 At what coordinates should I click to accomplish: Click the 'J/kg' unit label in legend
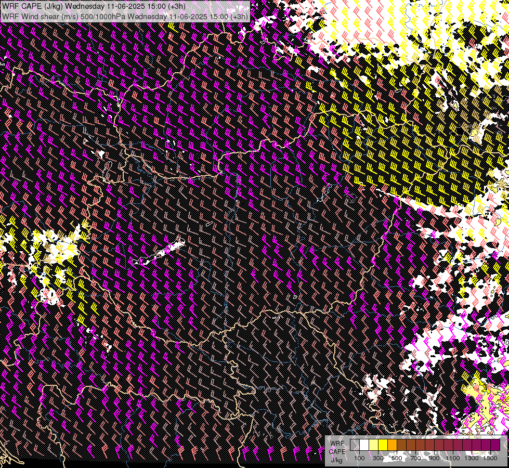pos(336,460)
